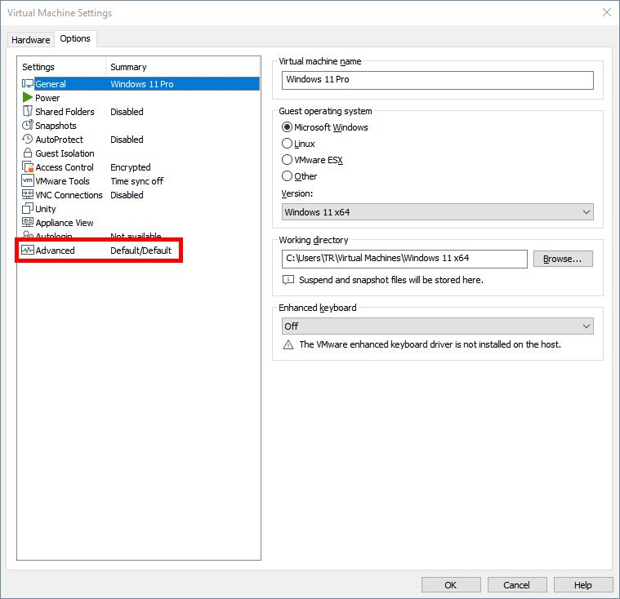Click the warning triangle keyboard driver icon
This screenshot has height=599, width=620.
click(x=288, y=344)
